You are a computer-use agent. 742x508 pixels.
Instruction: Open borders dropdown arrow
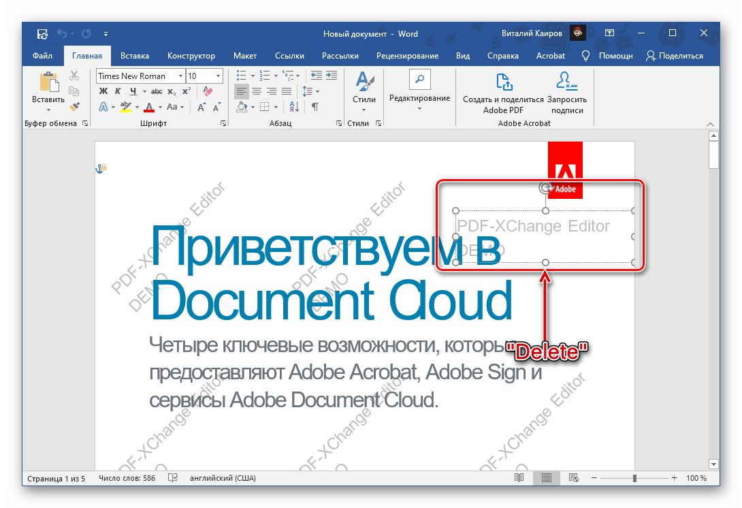[x=276, y=107]
